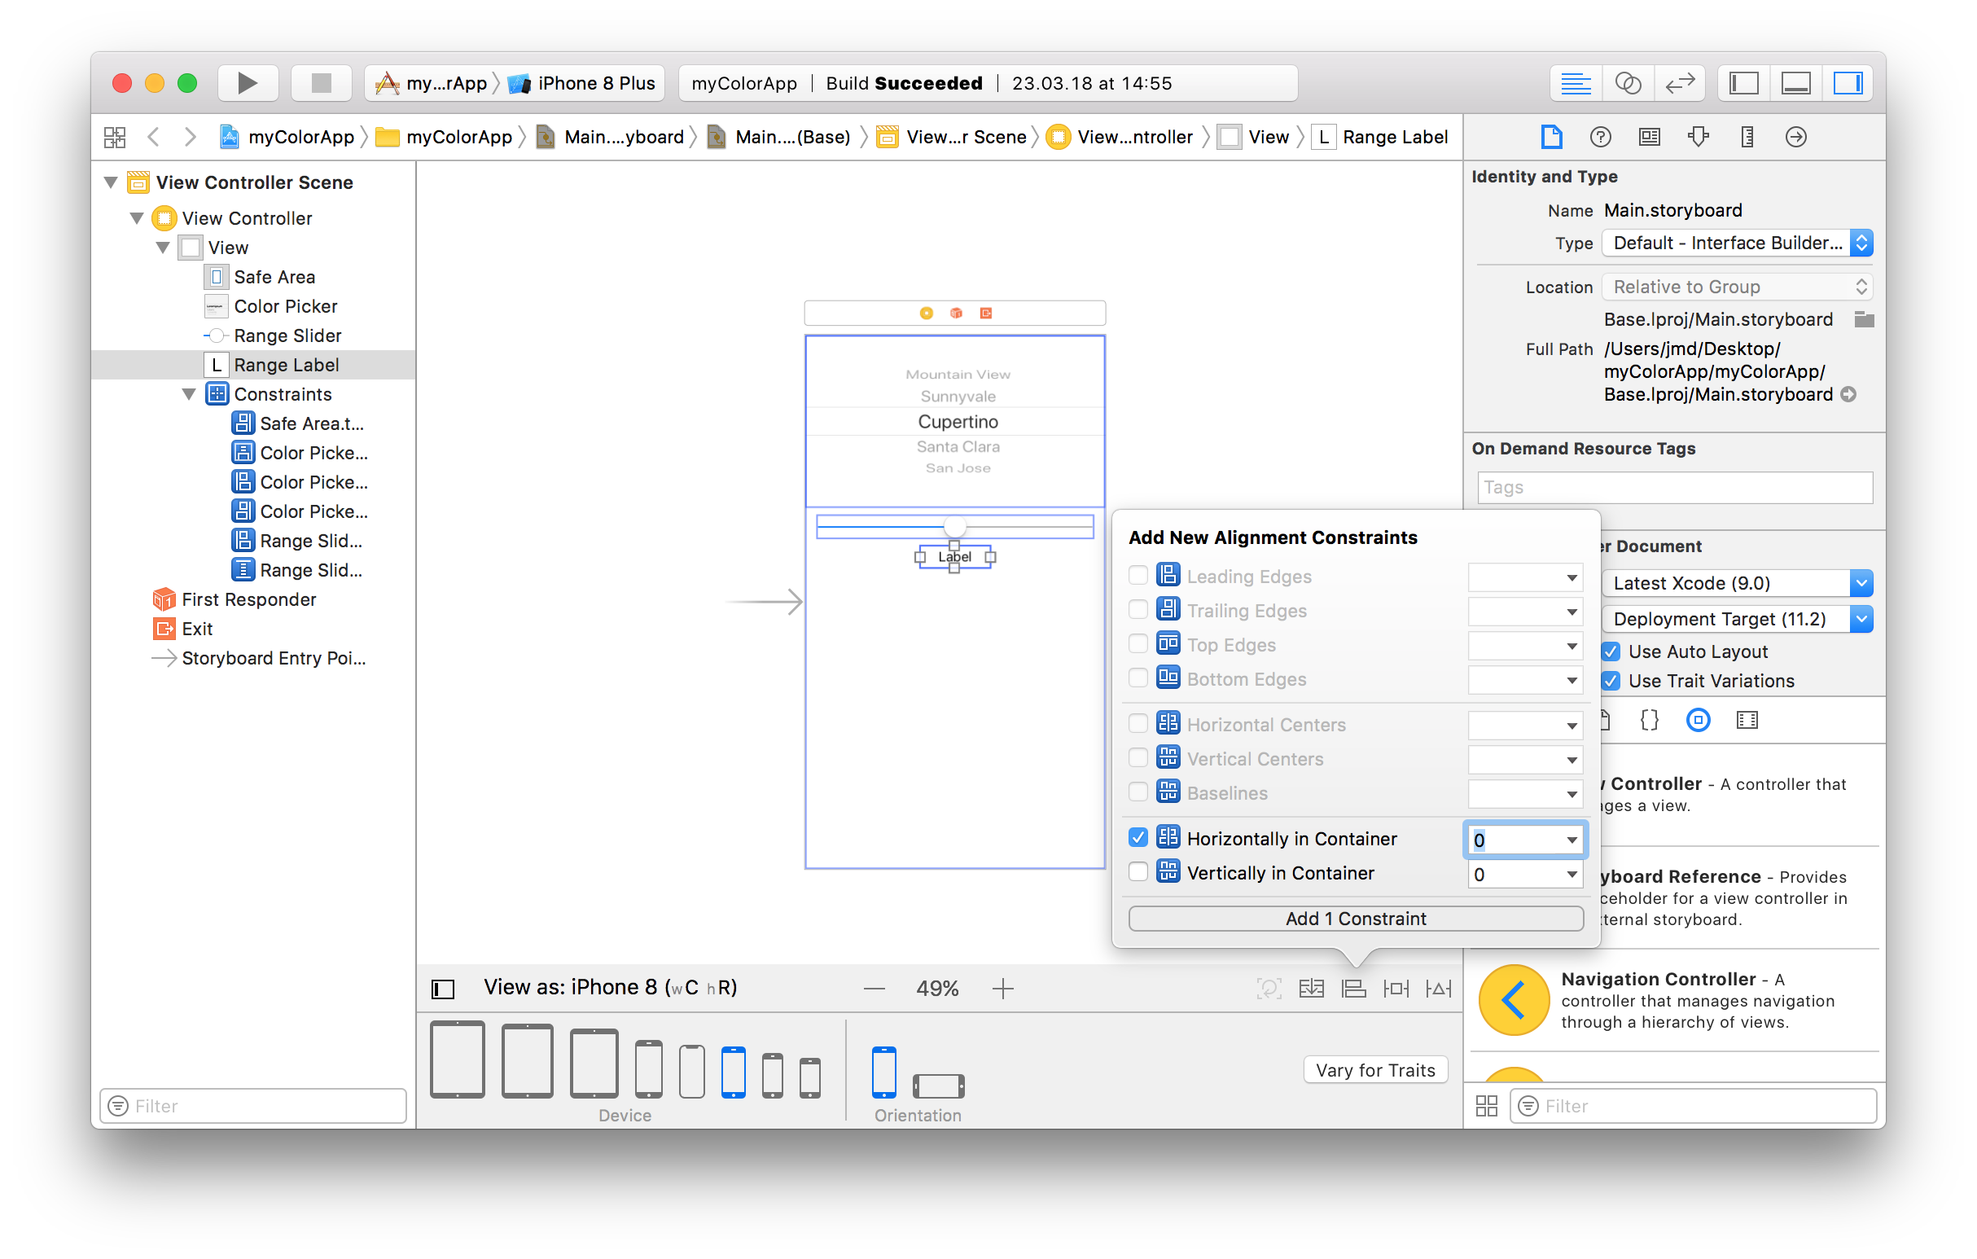Open the Quick Help inspector
Image resolution: width=1977 pixels, height=1259 pixels.
click(1600, 137)
